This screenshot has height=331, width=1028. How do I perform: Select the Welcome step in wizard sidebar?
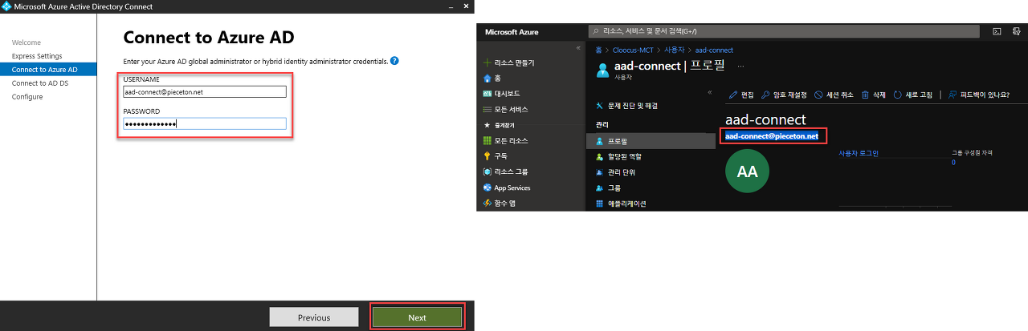point(26,42)
